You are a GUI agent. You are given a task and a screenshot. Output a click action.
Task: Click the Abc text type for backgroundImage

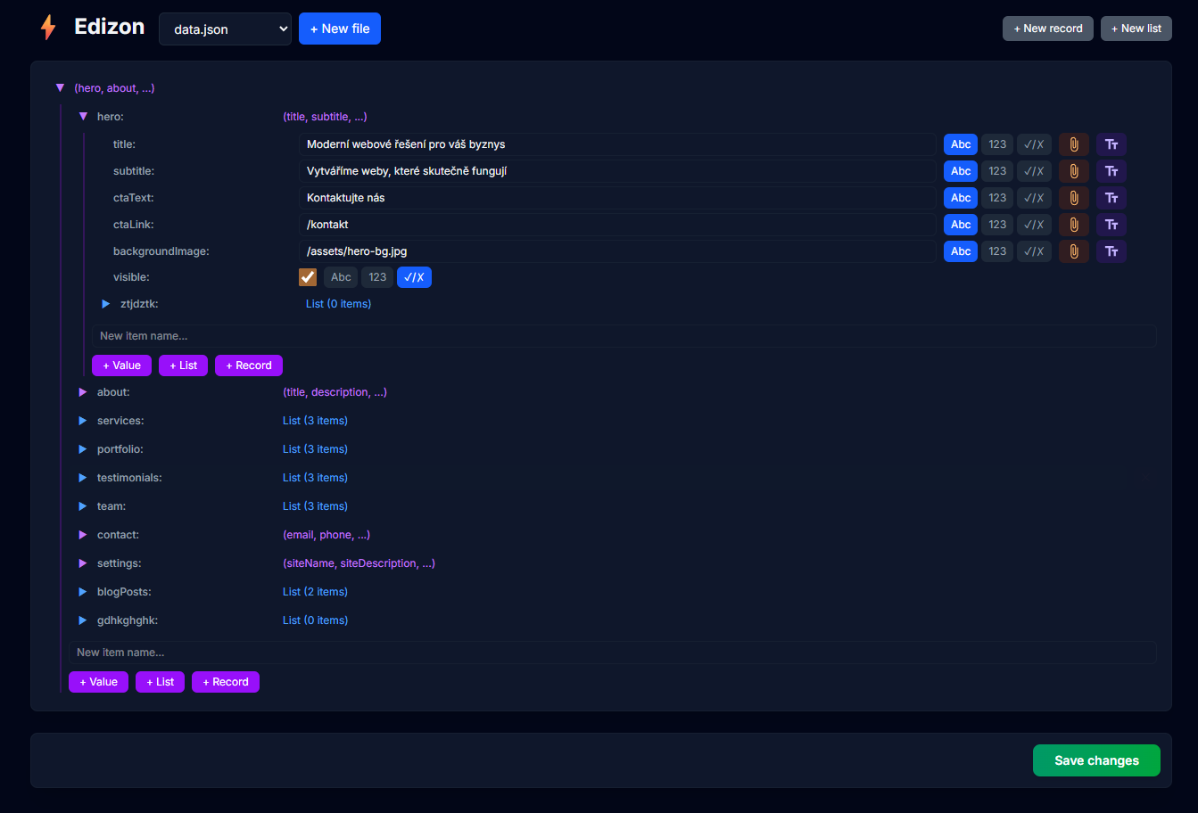tap(961, 251)
